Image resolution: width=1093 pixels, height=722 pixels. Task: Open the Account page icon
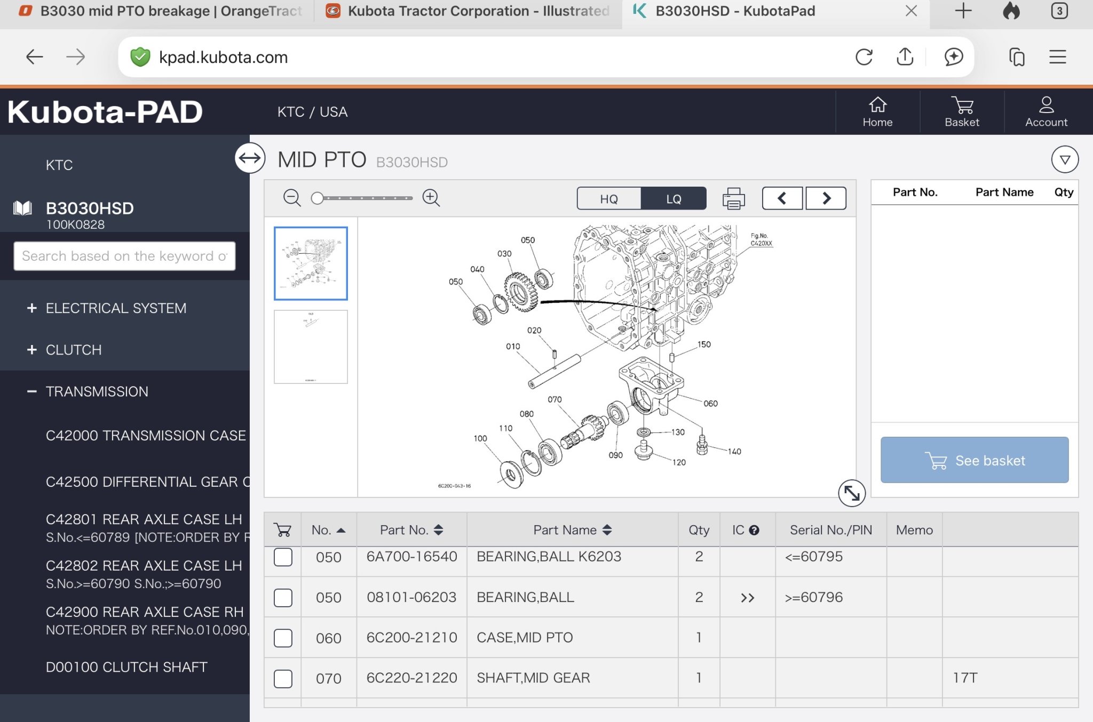point(1046,111)
